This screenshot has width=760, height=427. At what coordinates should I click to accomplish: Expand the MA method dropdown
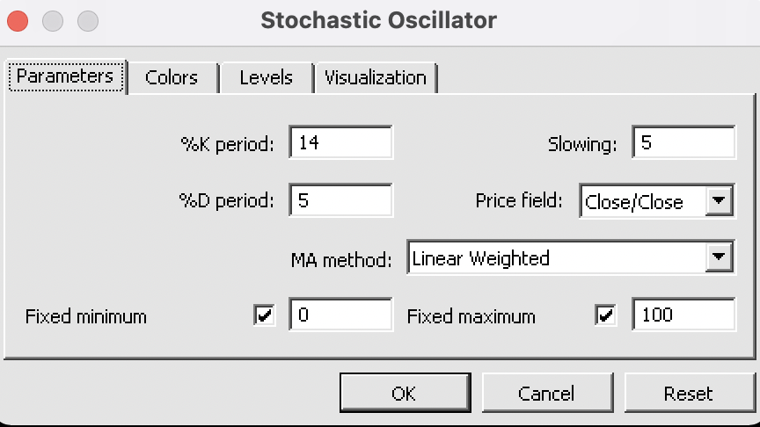click(x=719, y=257)
